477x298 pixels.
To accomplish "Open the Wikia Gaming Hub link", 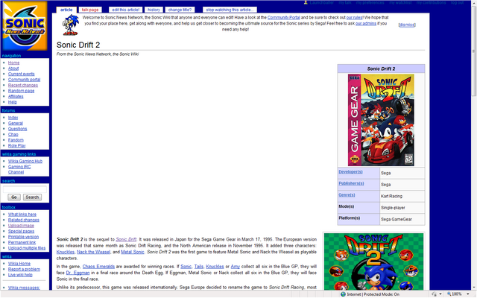I will [x=25, y=161].
